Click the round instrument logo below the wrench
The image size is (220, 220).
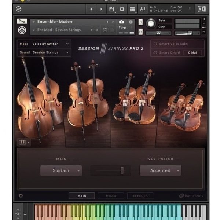click(x=22, y=30)
